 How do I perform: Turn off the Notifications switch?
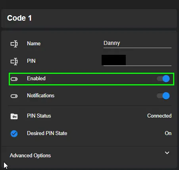click(163, 96)
